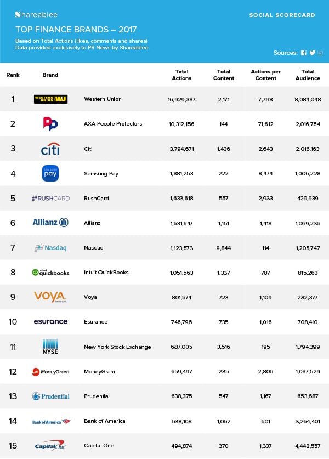Select the Actions per Content header
Viewport: 329px width, 459px height.
[x=265, y=75]
